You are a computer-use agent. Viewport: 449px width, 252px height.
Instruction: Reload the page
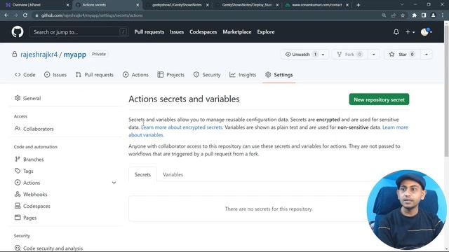[x=25, y=15]
